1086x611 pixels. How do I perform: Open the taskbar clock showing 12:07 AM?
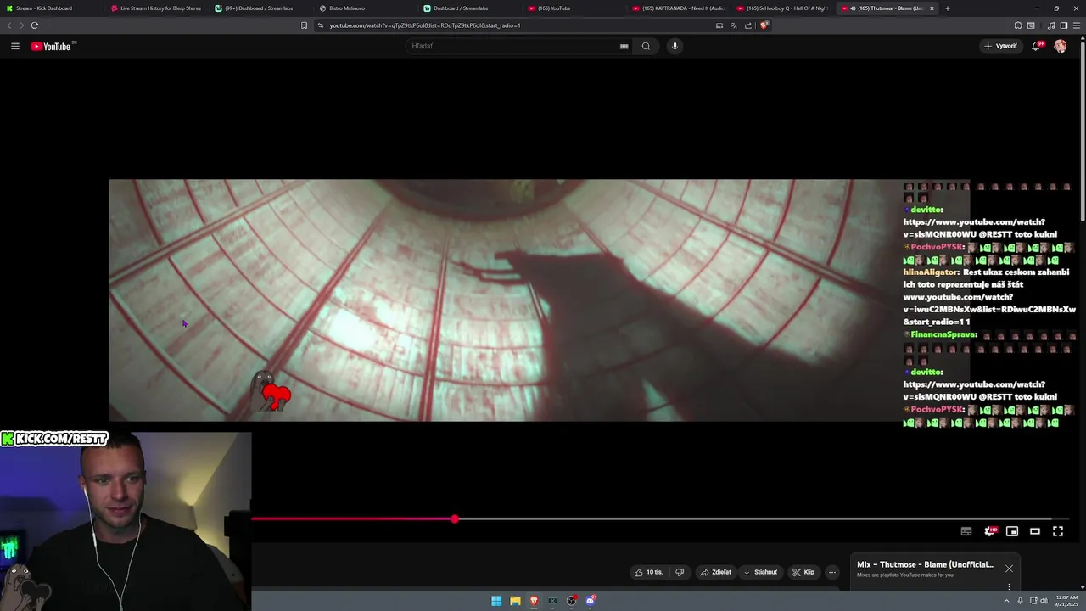pos(1066,601)
